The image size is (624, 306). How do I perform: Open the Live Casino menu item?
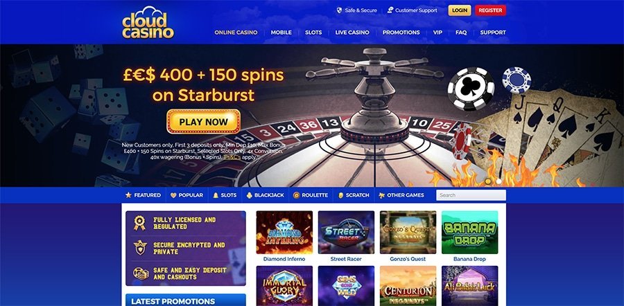pos(352,33)
